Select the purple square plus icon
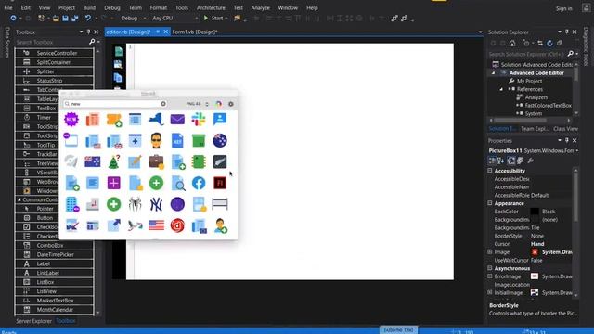594x334 pixels. (x=113, y=183)
